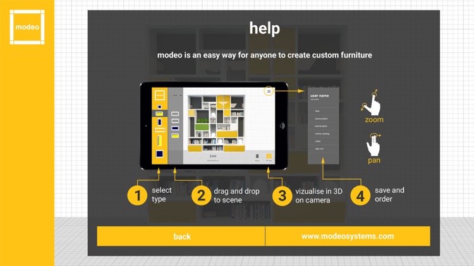Click the pinch zoom gesture hand icon
Viewport: 474px width, 266px height.
[371, 103]
